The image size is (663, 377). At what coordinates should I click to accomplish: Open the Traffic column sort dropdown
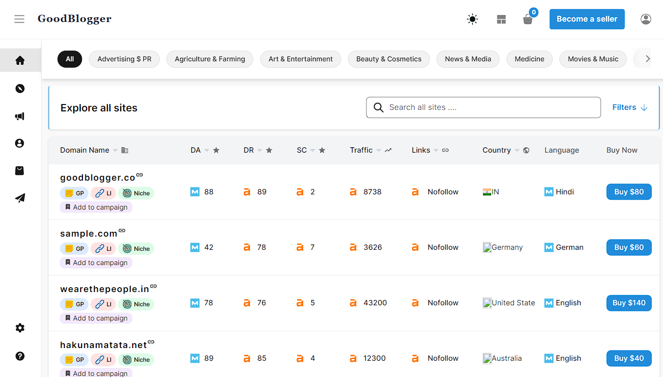click(379, 150)
